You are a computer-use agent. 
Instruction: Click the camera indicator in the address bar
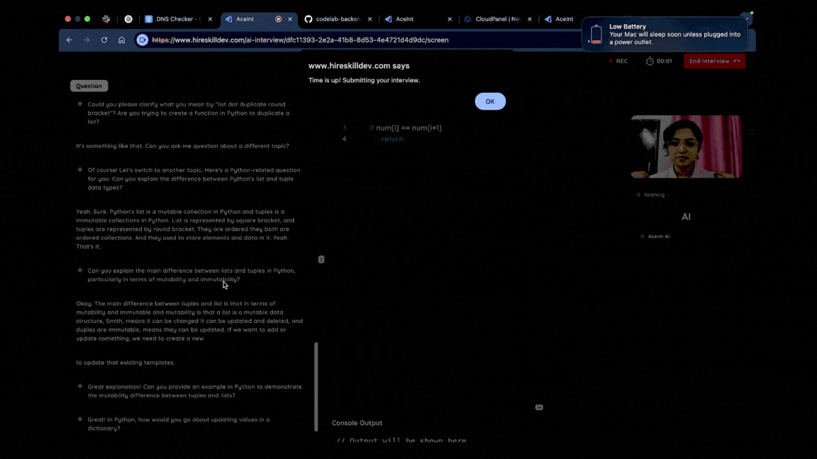[143, 40]
